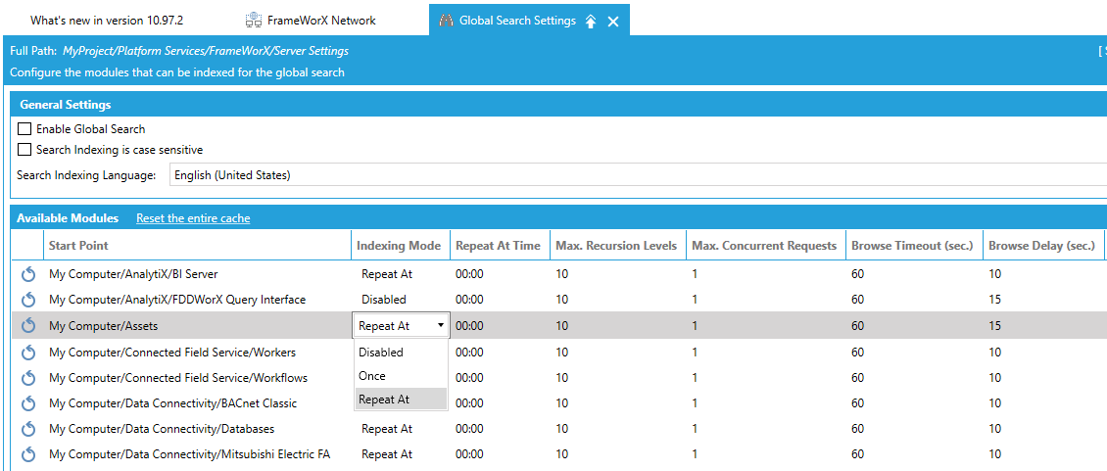The image size is (1107, 471).
Task: Click reset icon for BACnet Classic row
Action: tap(28, 403)
